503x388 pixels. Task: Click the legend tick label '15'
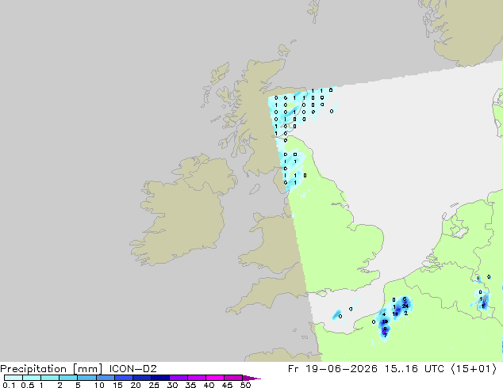click(117, 385)
